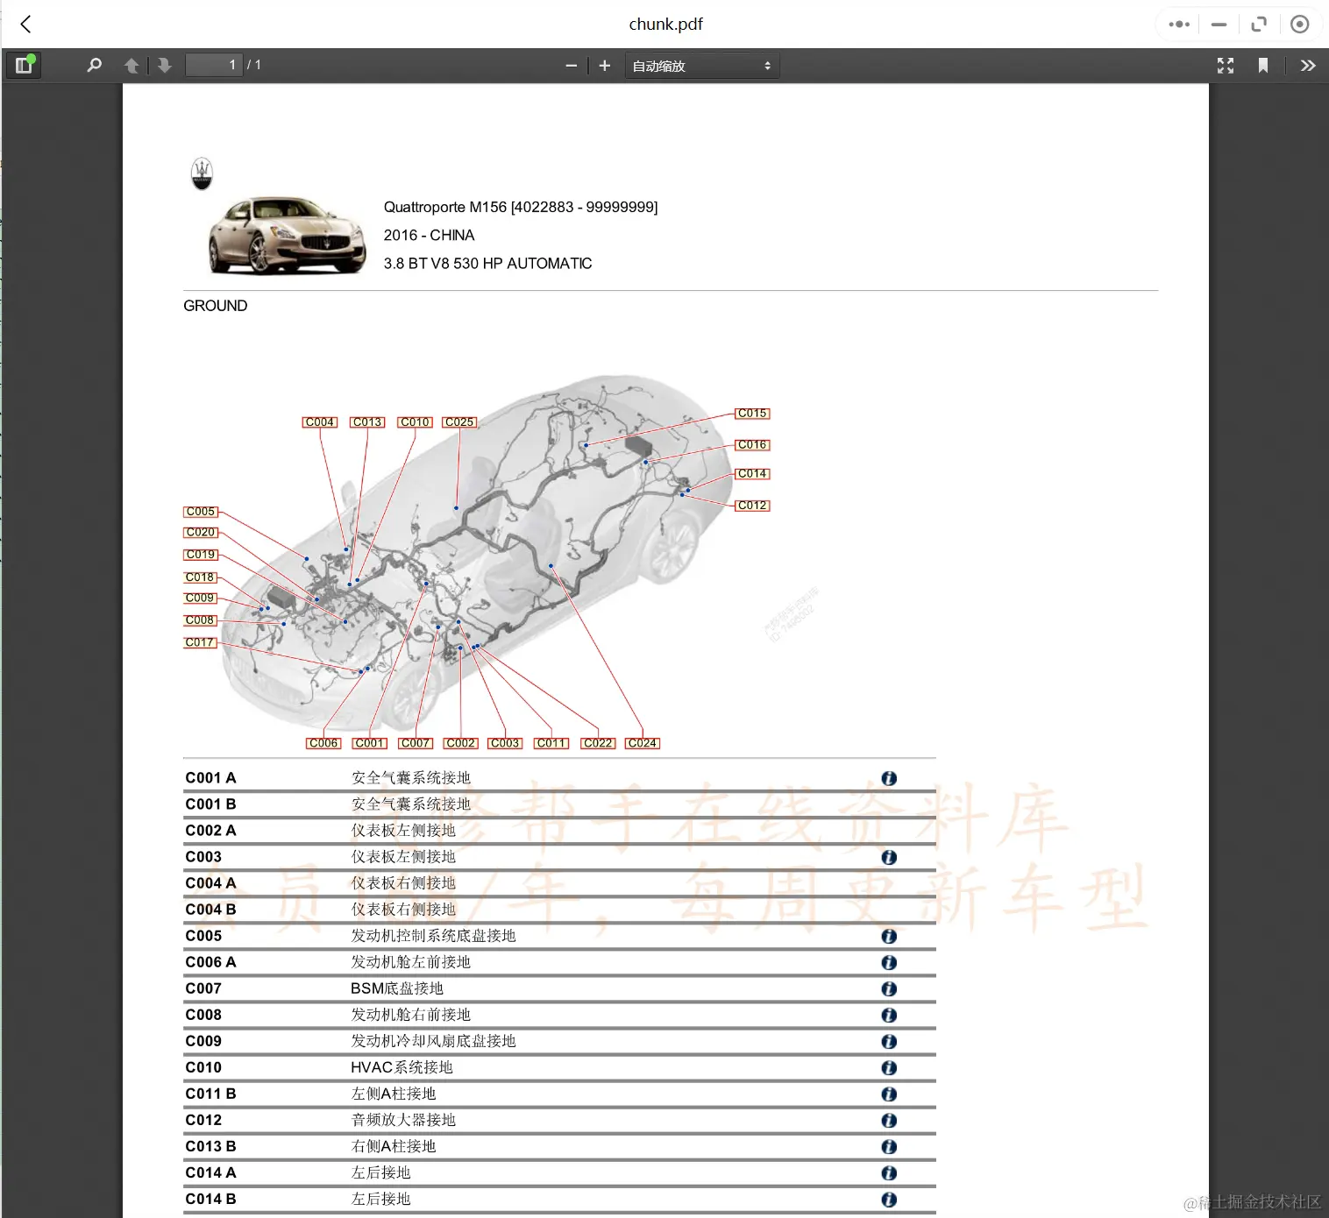Open info for C001 A row
This screenshot has width=1329, height=1218.
[889, 778]
